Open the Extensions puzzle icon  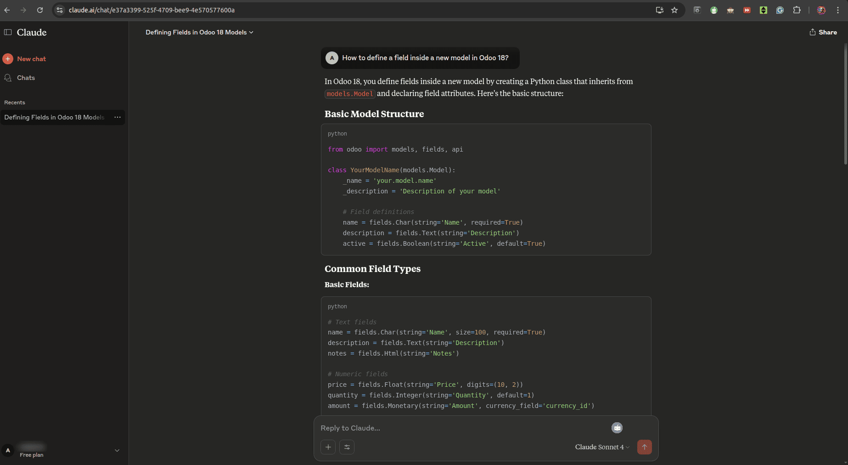click(797, 10)
